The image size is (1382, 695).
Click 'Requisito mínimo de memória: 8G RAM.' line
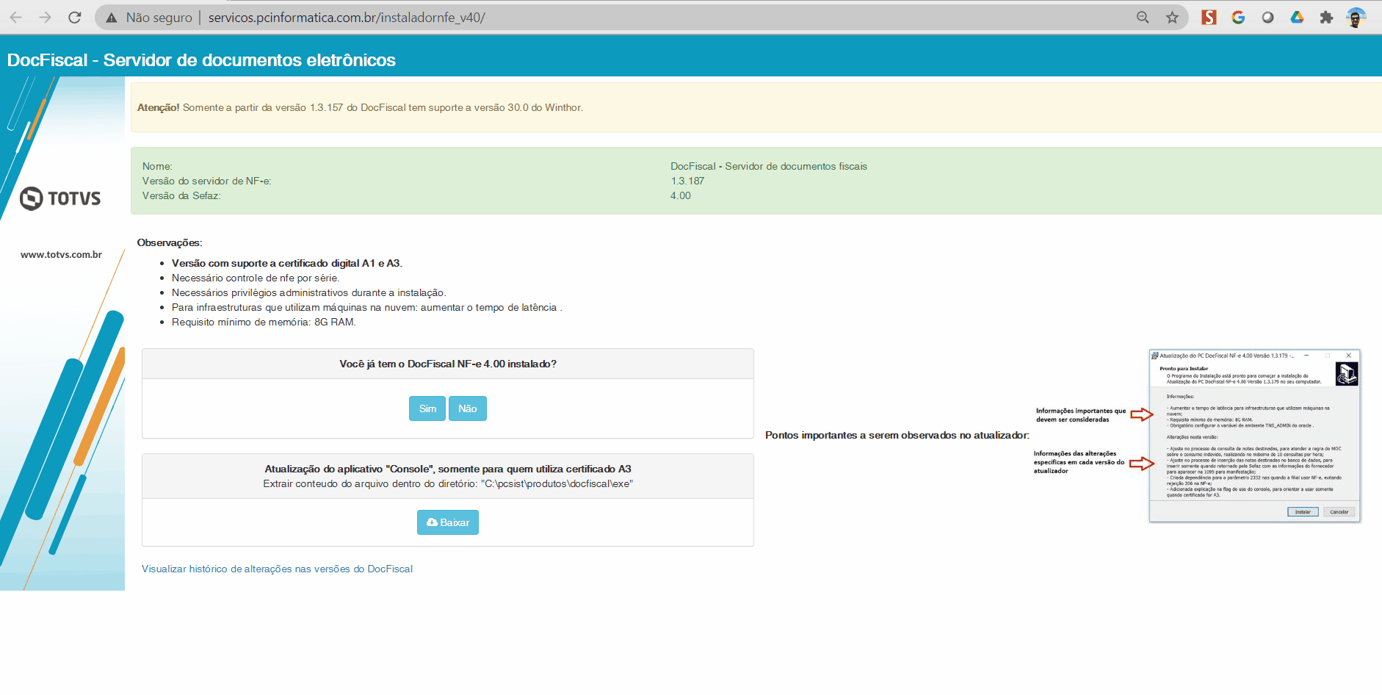click(264, 322)
